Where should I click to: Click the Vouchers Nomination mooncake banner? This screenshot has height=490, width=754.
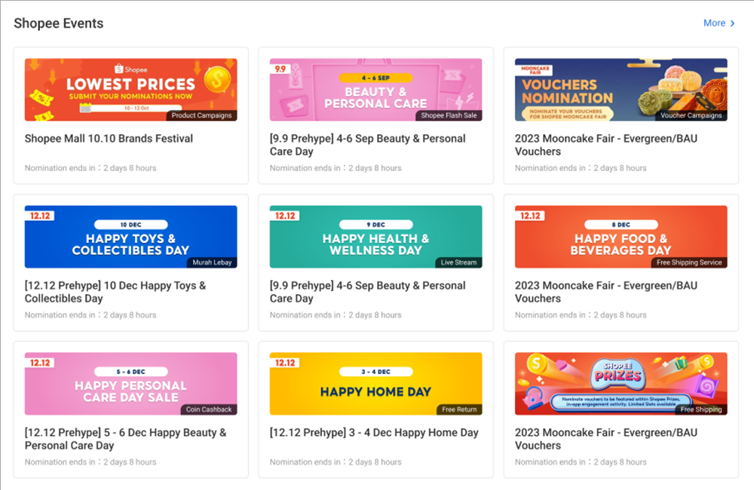[621, 88]
